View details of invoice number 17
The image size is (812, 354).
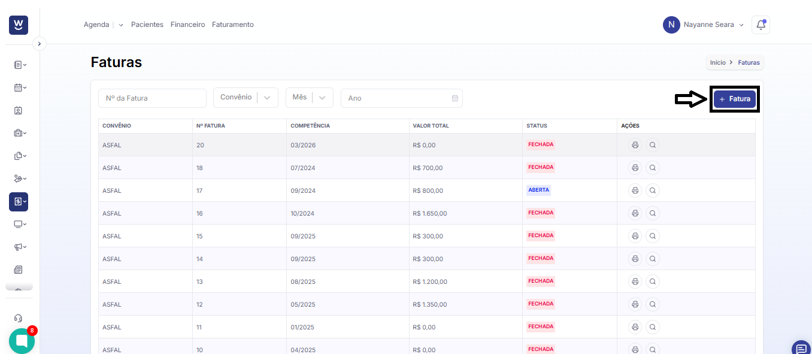(x=653, y=190)
